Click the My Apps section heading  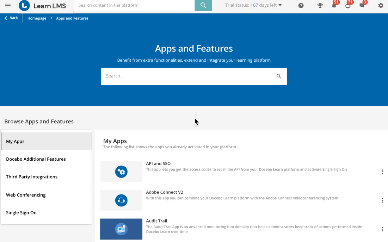click(115, 141)
